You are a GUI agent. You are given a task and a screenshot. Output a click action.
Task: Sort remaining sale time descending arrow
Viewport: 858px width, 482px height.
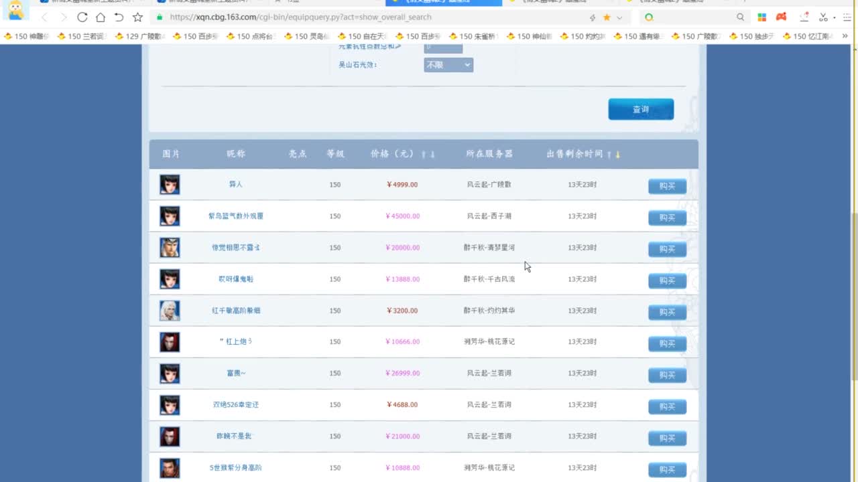click(x=617, y=155)
